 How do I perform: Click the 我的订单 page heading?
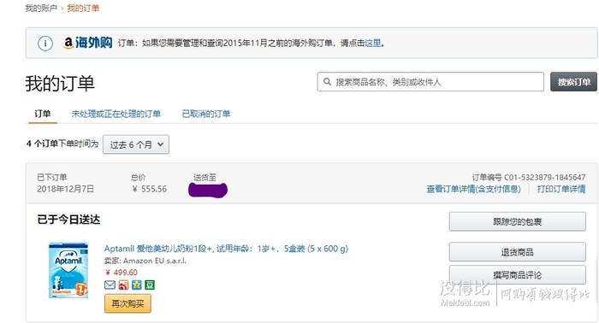tap(60, 83)
